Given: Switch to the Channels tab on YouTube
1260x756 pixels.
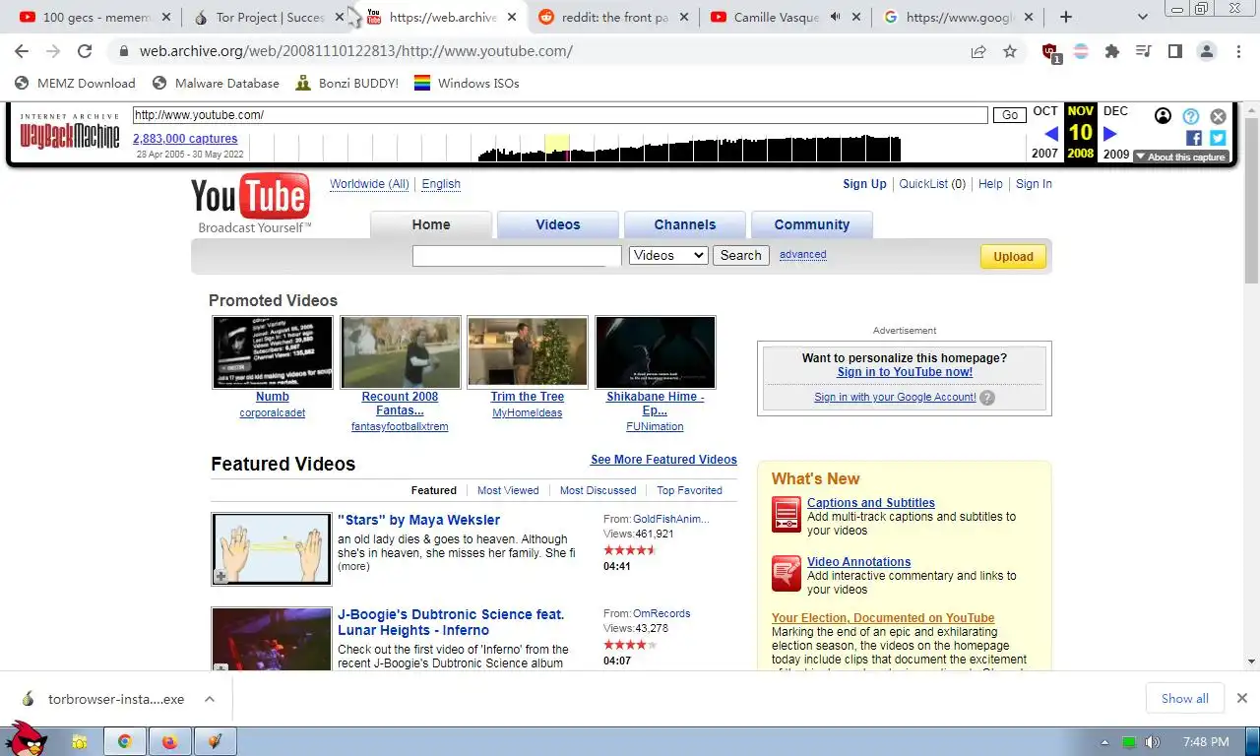Looking at the screenshot, I should (x=685, y=224).
